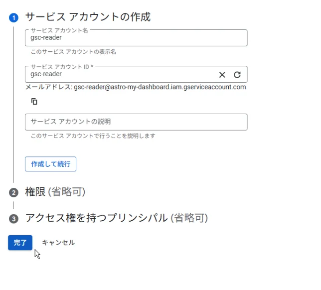
Task: Expand the アクセス権を持つプリンシパル step
Action: click(116, 218)
